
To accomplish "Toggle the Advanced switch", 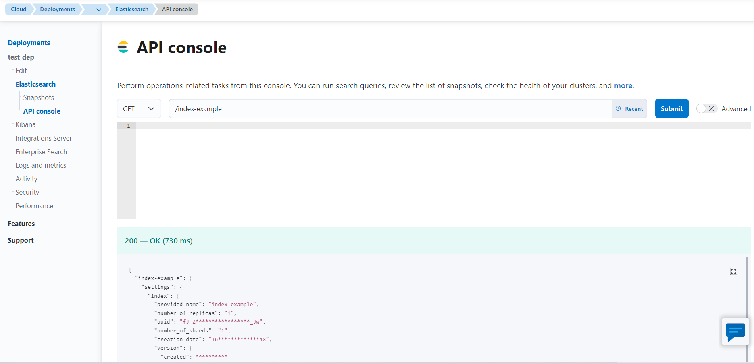I will coord(706,108).
